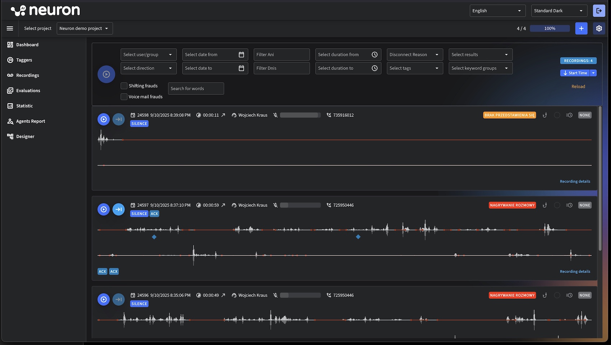Click the blue diamond marker on waveform

(154, 237)
